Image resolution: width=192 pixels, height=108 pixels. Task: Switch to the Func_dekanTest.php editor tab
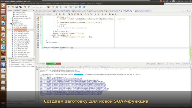pyautogui.click(x=62, y=11)
